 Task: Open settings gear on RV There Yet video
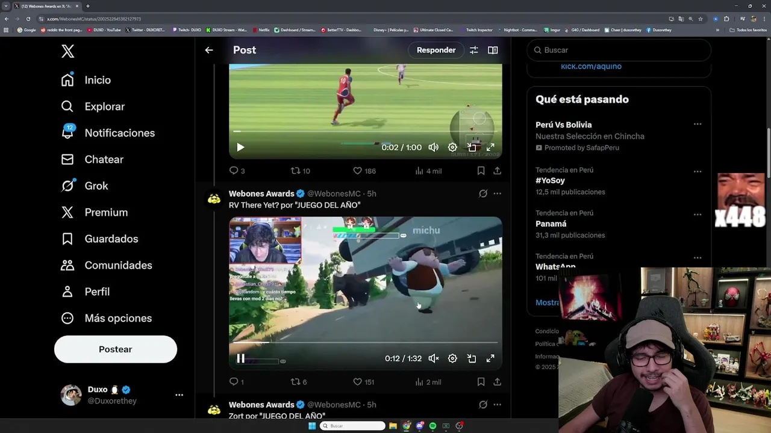point(452,358)
